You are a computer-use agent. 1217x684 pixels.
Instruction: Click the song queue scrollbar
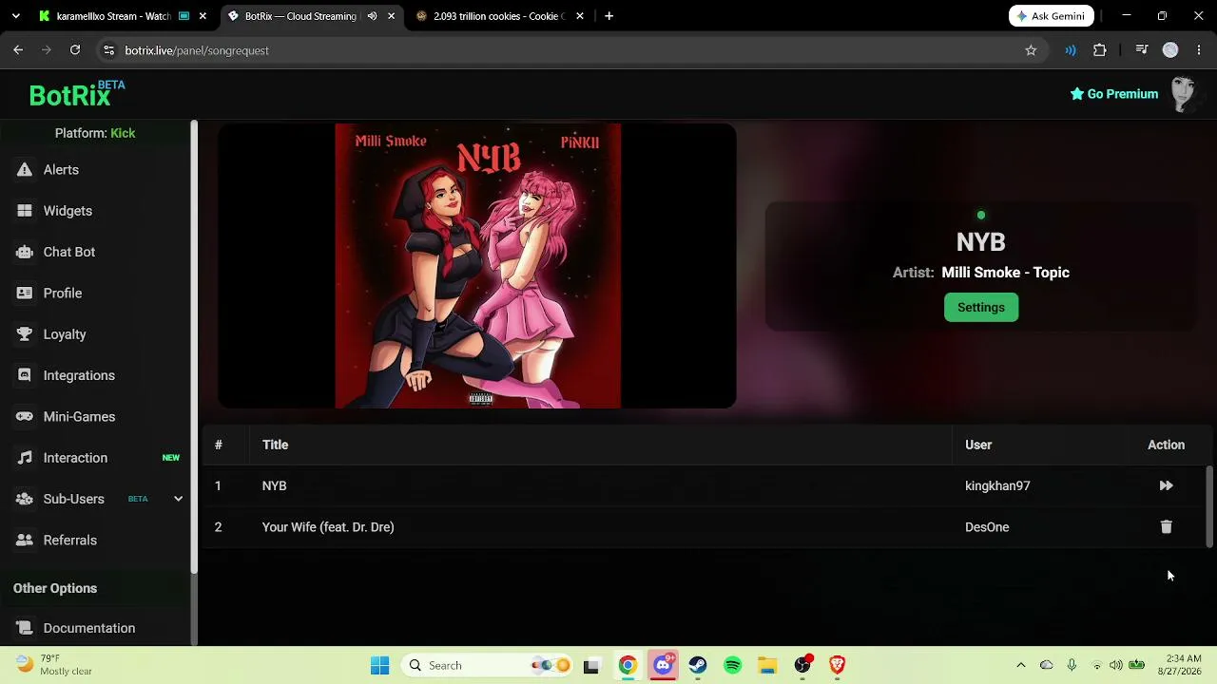[x=1209, y=506]
